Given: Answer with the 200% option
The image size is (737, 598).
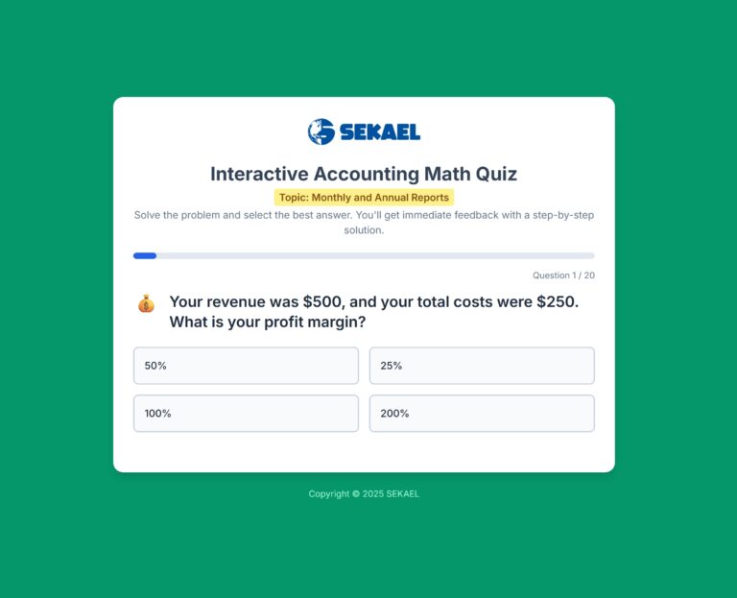Looking at the screenshot, I should 482,414.
